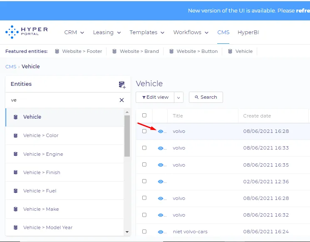Open featured entity Vehicle
310x242 pixels.
240,51
